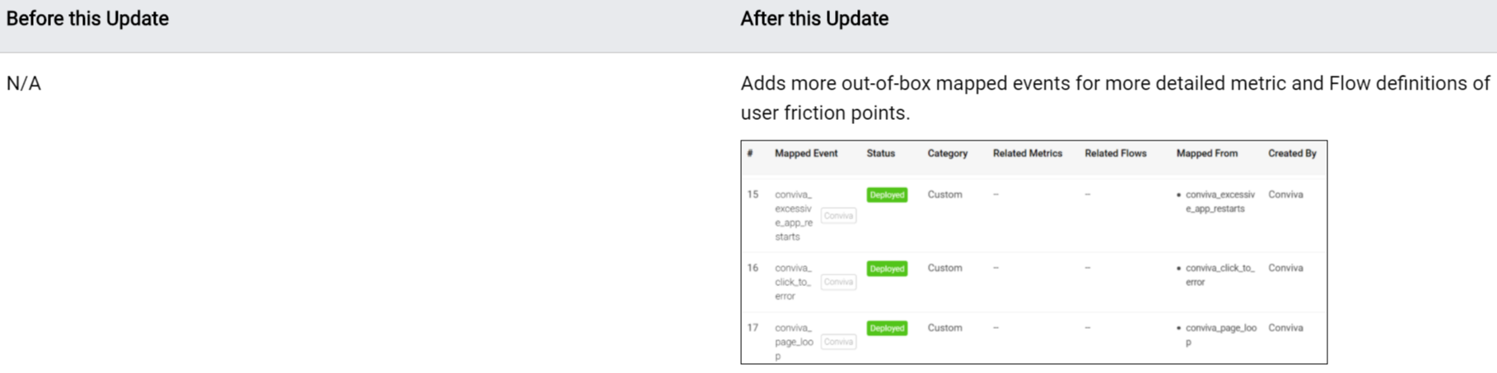The width and height of the screenshot is (1497, 373).
Task: Open the conviva_excessive_app_restarts mapped event name
Action: (x=793, y=215)
